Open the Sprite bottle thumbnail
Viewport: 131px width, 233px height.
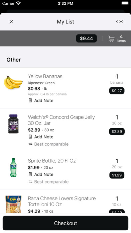click(x=13, y=167)
